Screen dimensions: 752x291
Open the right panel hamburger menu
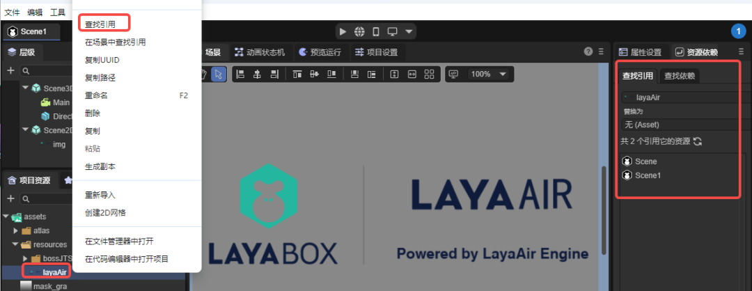click(x=742, y=52)
